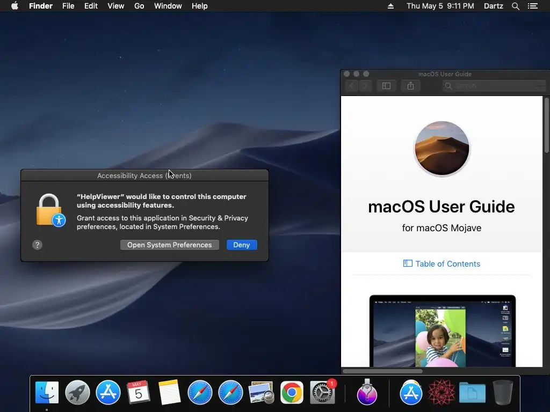550x412 pixels.
Task: Click the lock accessibility icon in dialog
Action: tap(51, 210)
